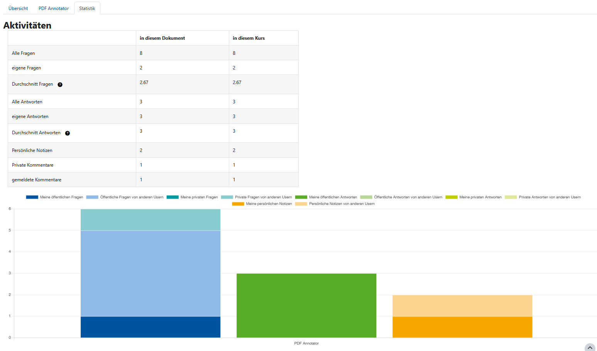Toggle 'Öffentliche Antworten von anderen Usern' legend

[401, 197]
